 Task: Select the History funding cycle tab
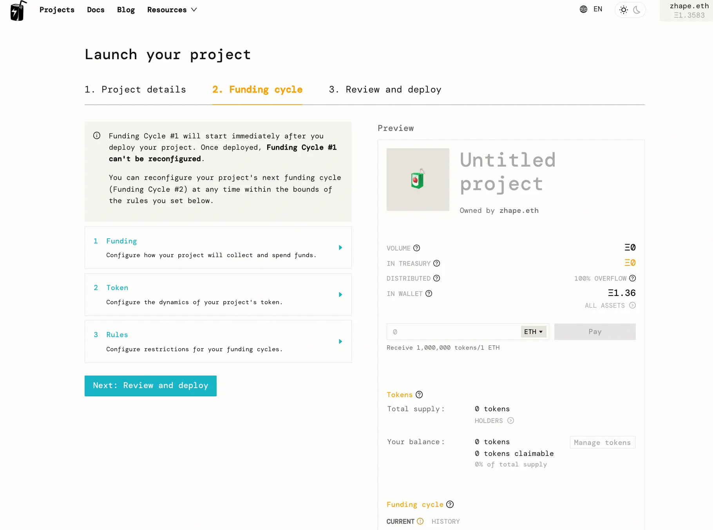click(445, 521)
